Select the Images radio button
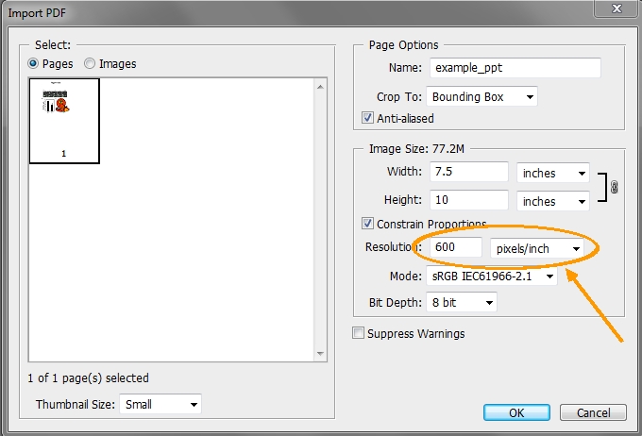This screenshot has width=642, height=436. (91, 63)
